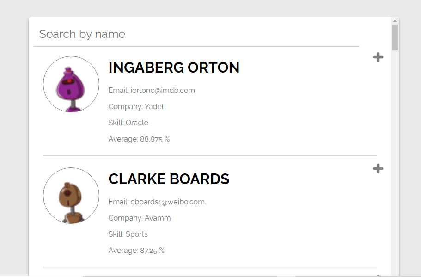Viewport: 421px width, 277px height.
Task: Click the Company: Yadel line
Action: tap(136, 107)
